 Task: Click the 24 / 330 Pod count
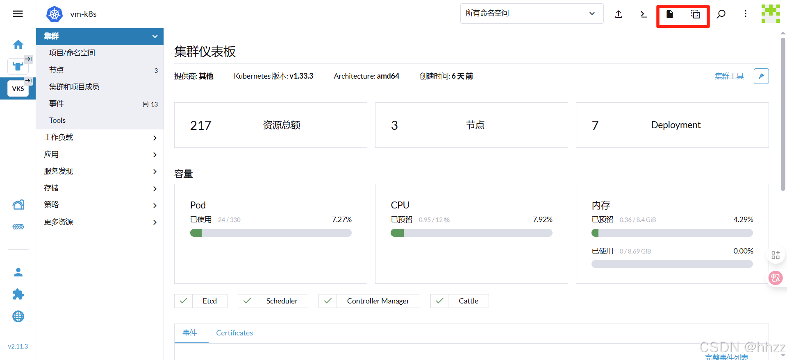pyautogui.click(x=229, y=220)
